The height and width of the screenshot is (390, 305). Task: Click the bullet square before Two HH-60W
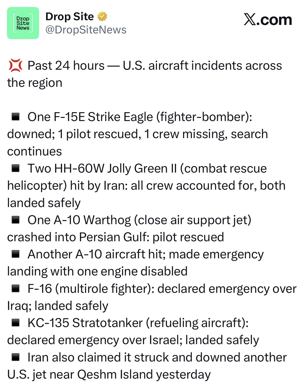pos(16,168)
